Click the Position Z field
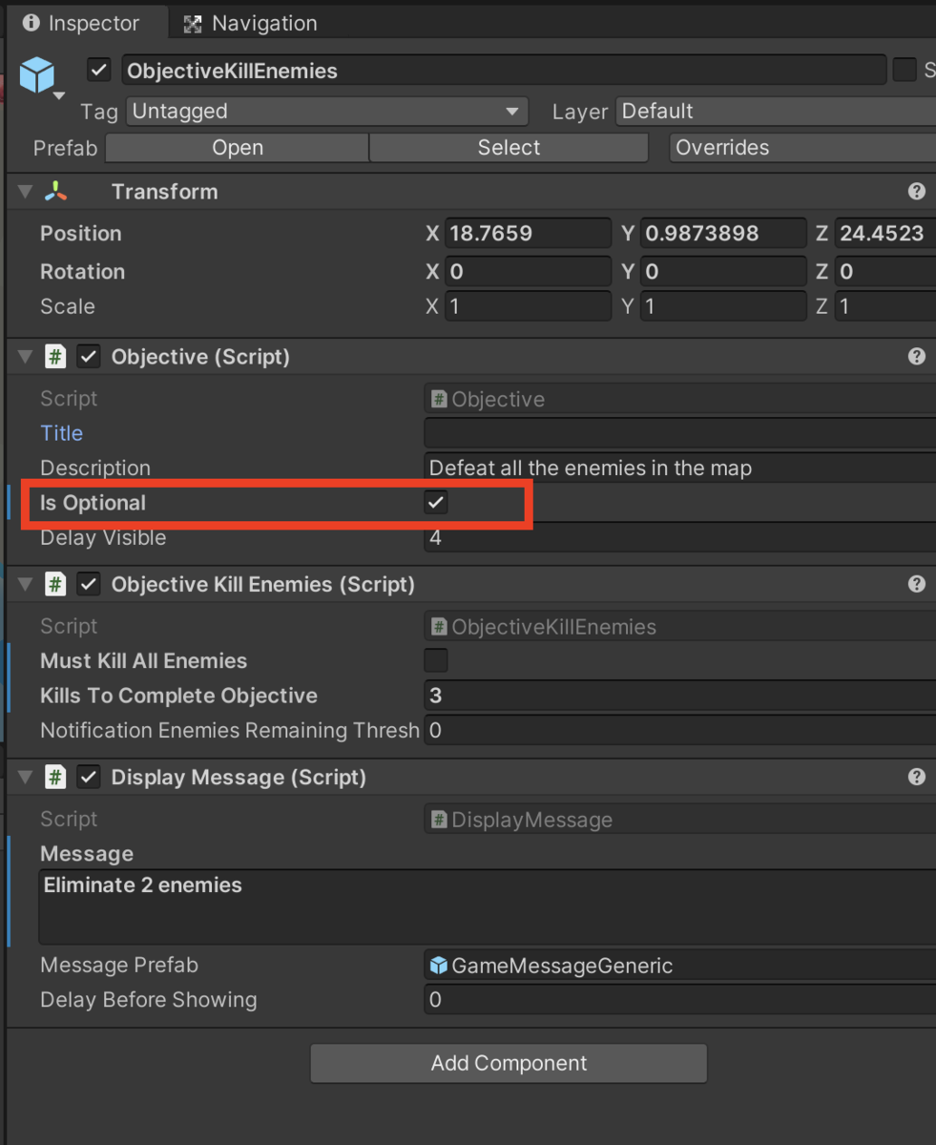Image resolution: width=936 pixels, height=1145 pixels. (885, 234)
